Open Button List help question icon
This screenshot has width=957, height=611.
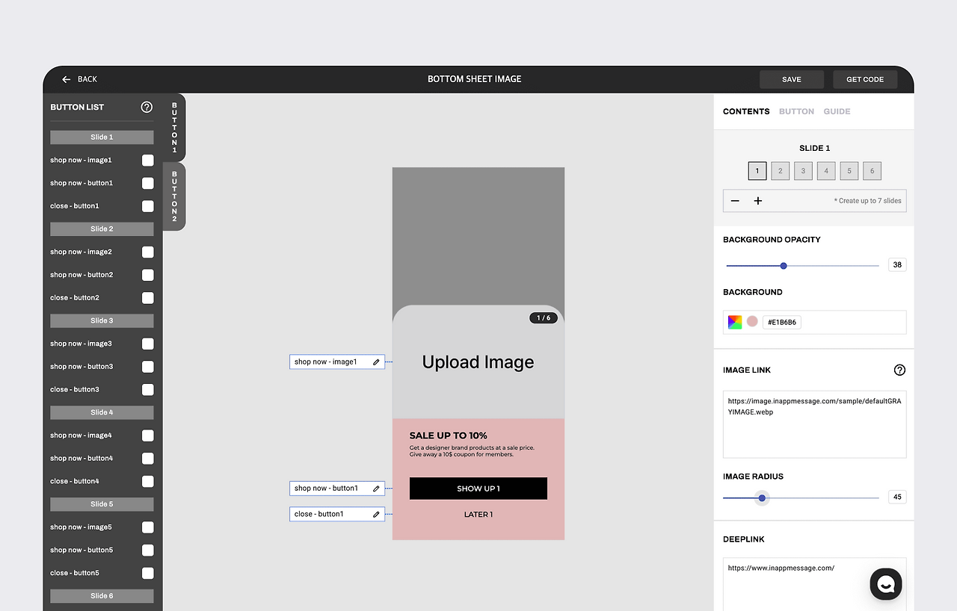(147, 107)
